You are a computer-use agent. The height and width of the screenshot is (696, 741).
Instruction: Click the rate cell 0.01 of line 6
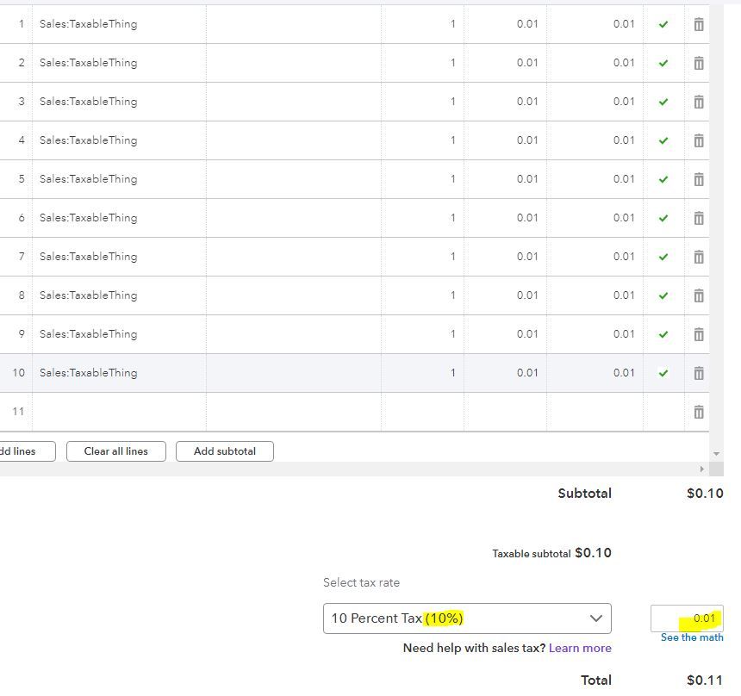[x=505, y=218]
